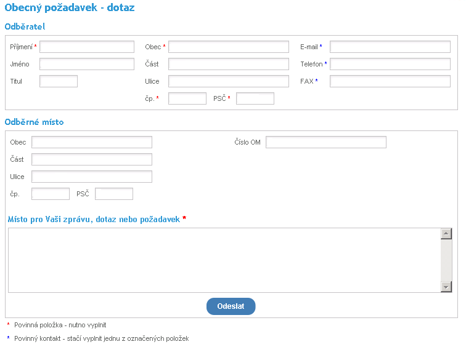Click the Odběratel Obec required field

[x=228, y=47]
